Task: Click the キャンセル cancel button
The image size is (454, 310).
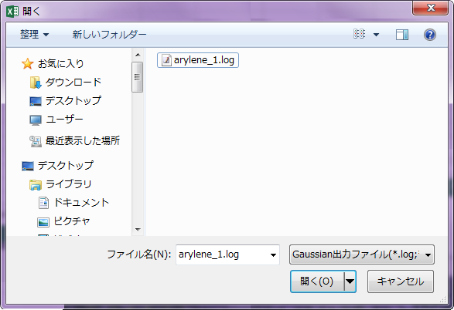Action: (401, 281)
